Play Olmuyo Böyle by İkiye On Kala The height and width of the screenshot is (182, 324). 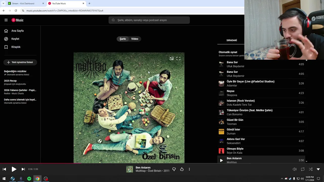tap(261, 151)
